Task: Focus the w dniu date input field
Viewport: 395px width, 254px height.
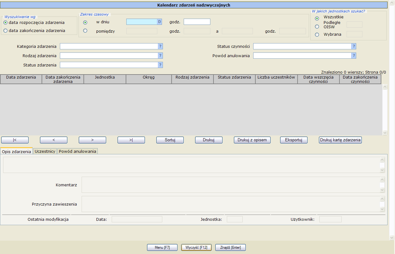Action: pos(142,22)
